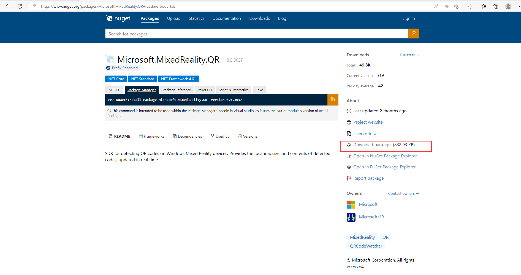
Task: Select the Cake tab
Action: [259, 90]
